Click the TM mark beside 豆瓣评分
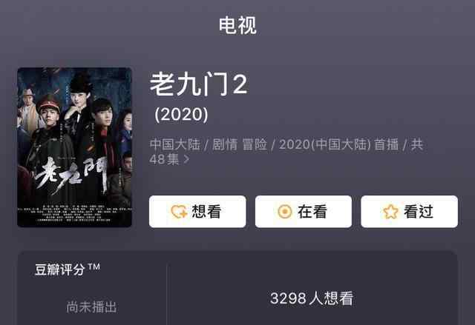This screenshot has height=325, width=475. coord(94,267)
